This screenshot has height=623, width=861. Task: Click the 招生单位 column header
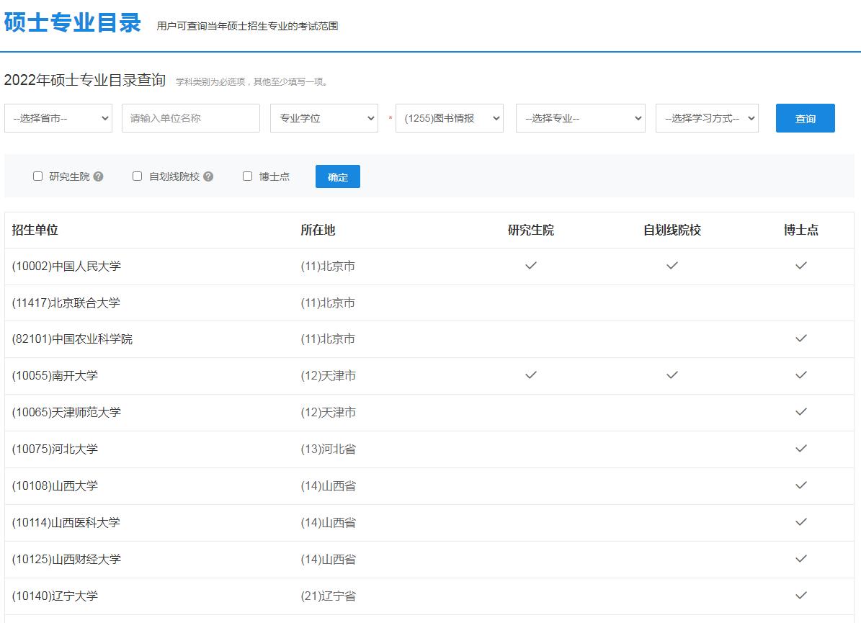(35, 230)
